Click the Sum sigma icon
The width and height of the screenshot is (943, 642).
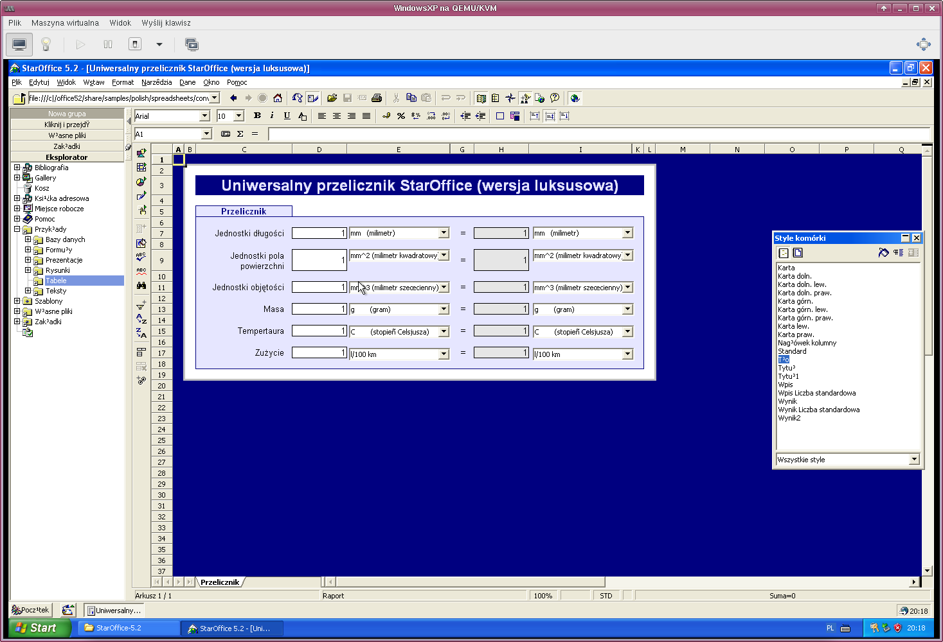pos(240,134)
